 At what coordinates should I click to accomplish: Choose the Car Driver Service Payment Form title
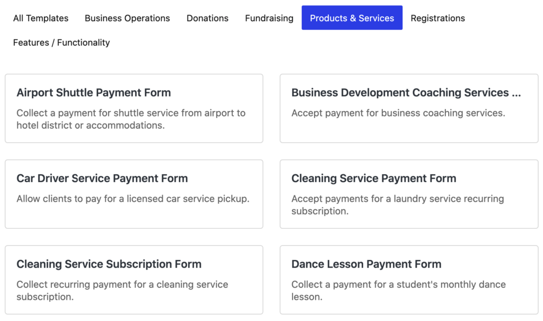(102, 179)
